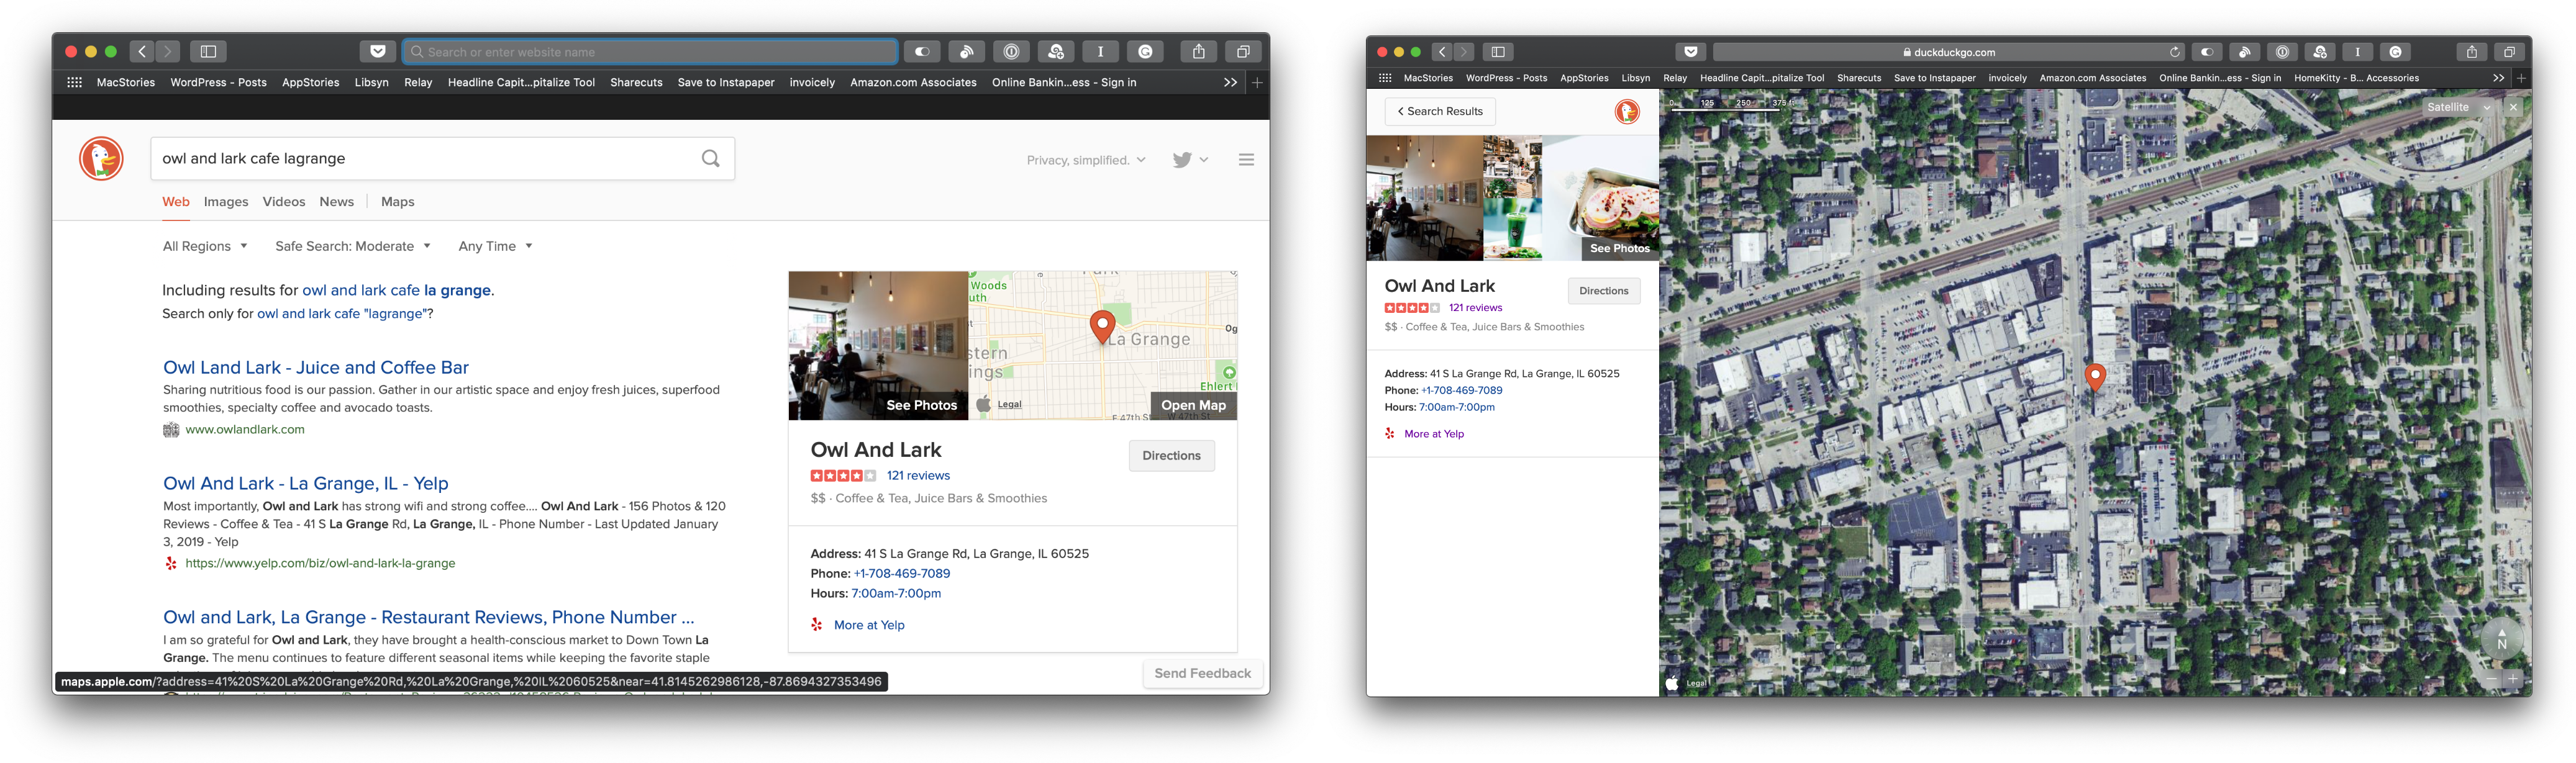
Task: Expand bookmarks overflow chevron in right window
Action: coord(2498,78)
